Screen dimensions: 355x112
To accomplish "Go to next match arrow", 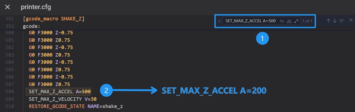I will pyautogui.click(x=335, y=21).
